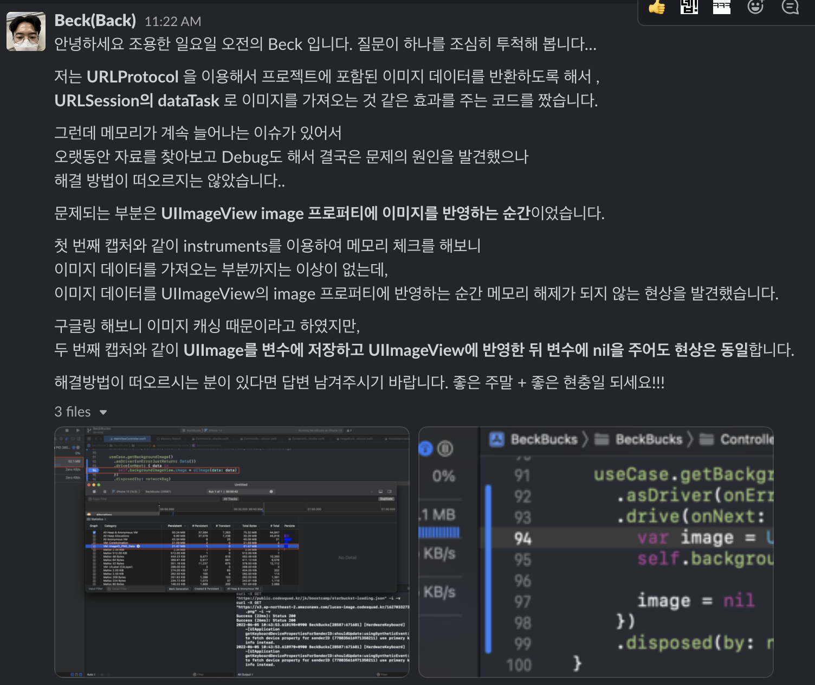Select the '3 files' label
The width and height of the screenshot is (815, 685).
(x=73, y=412)
